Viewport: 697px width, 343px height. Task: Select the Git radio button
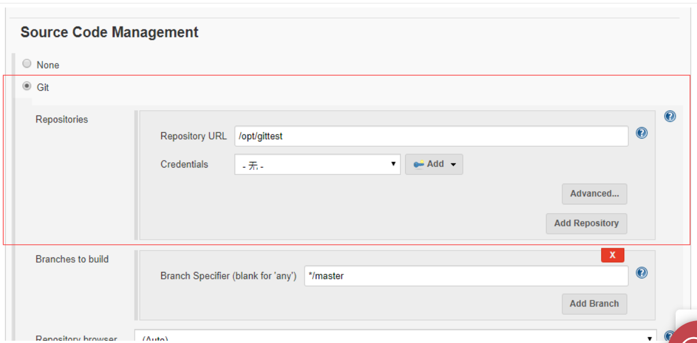click(27, 87)
